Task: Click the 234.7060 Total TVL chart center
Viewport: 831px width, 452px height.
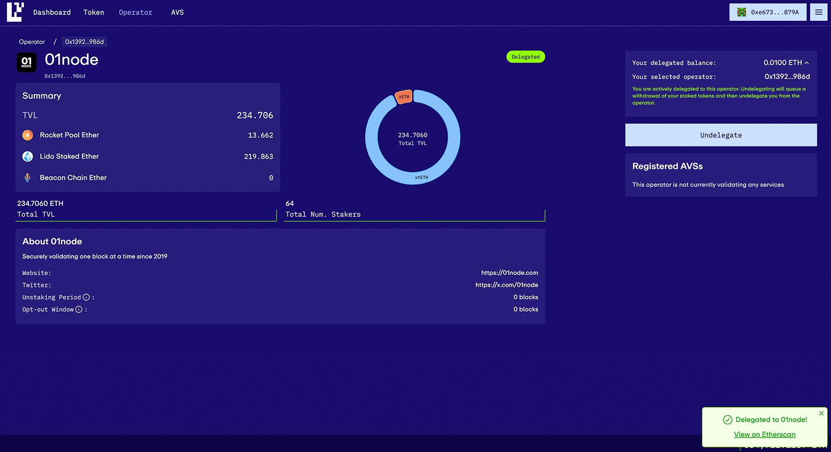Action: tap(413, 139)
